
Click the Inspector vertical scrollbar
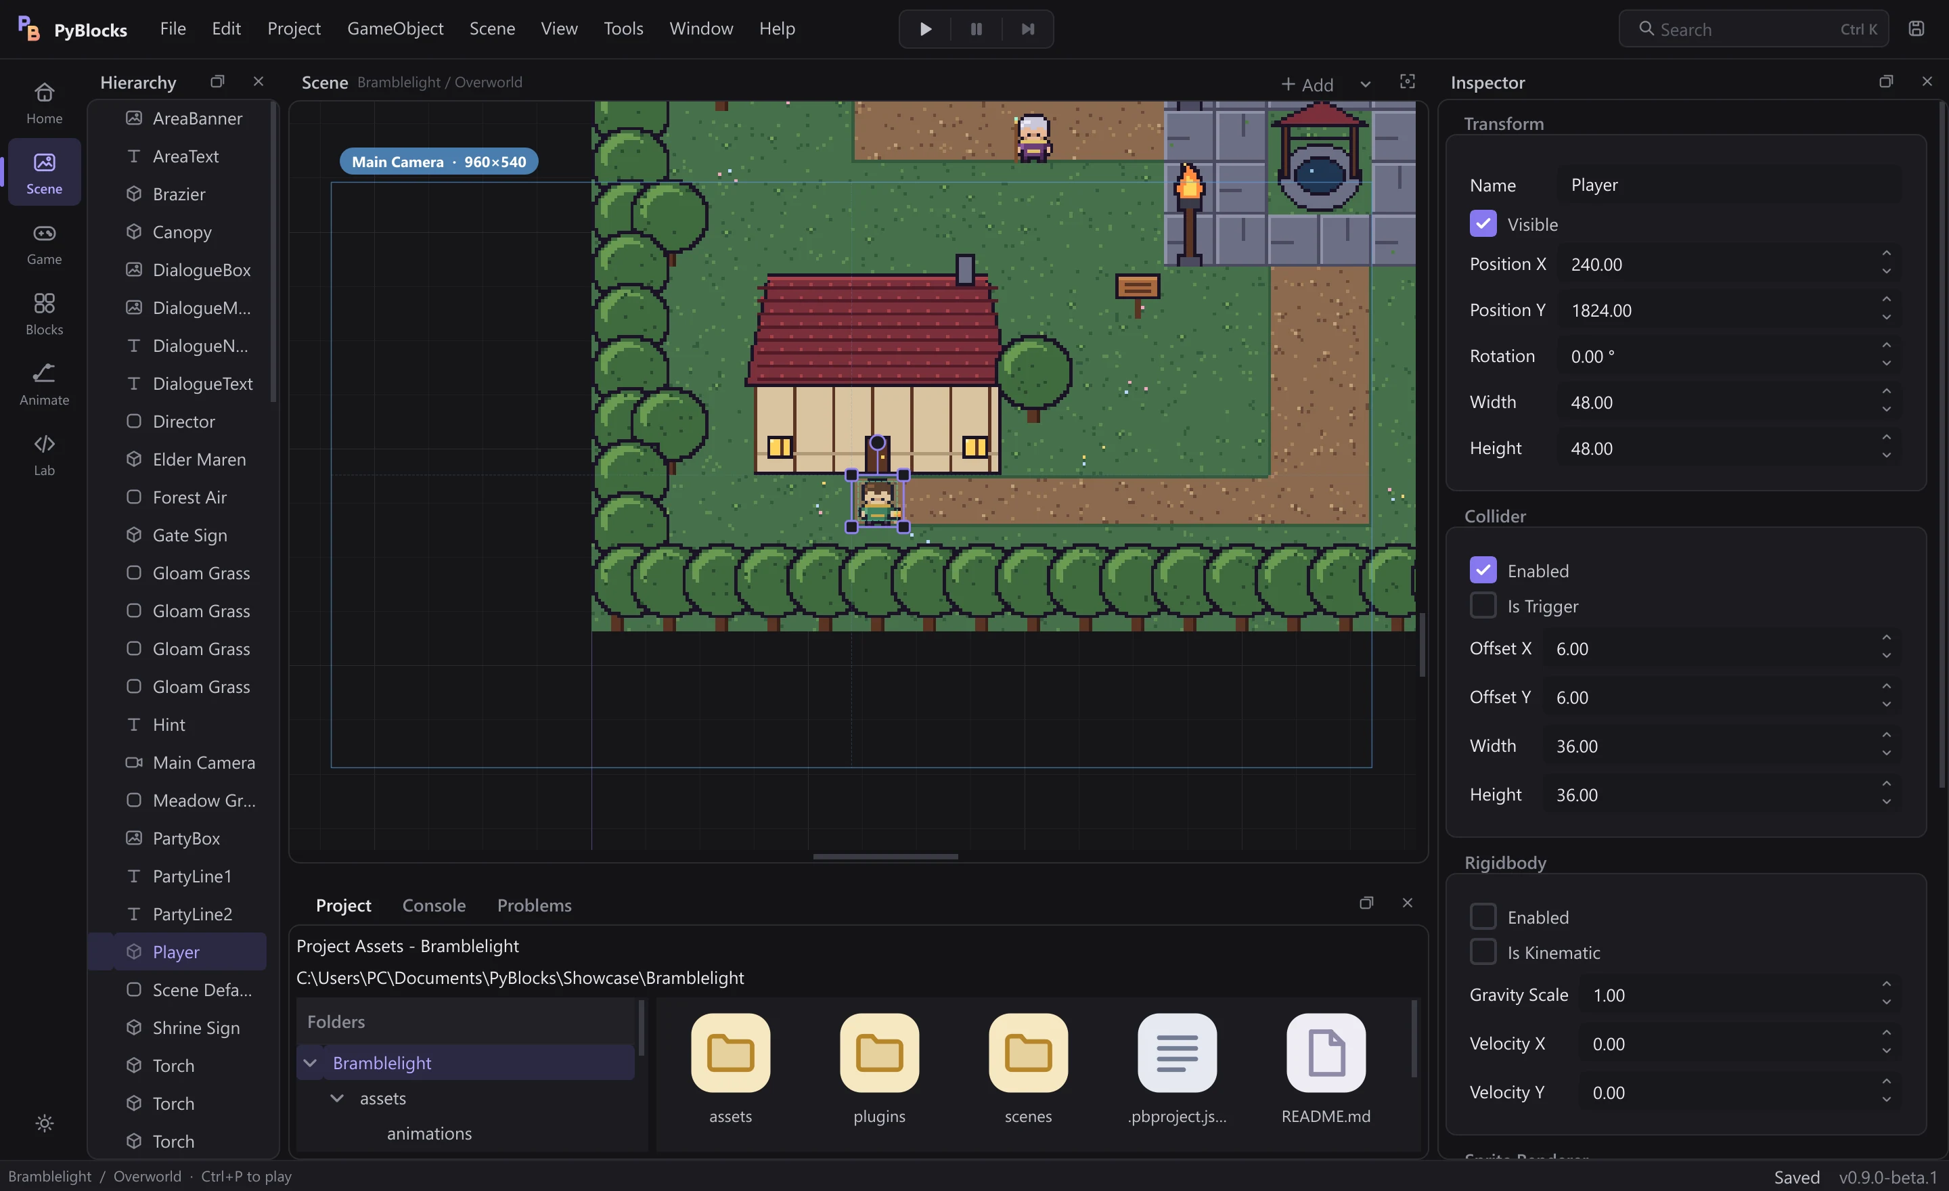1942,445
